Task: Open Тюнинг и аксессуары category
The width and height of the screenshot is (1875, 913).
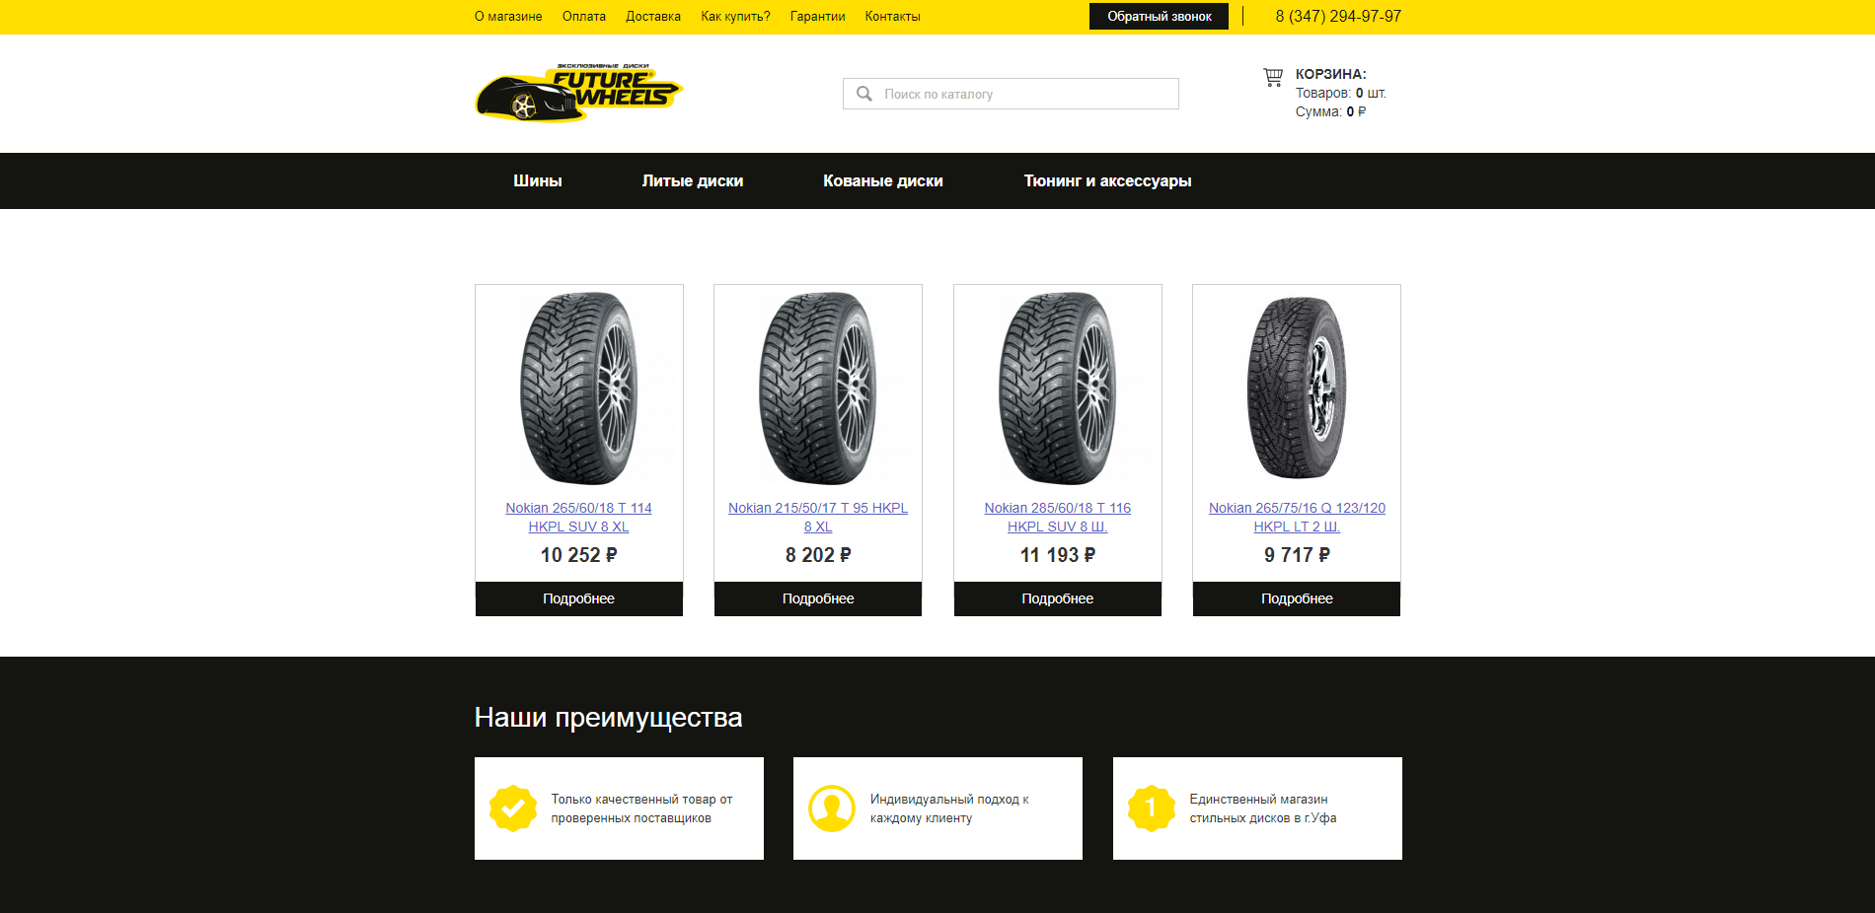Action: pyautogui.click(x=1107, y=180)
